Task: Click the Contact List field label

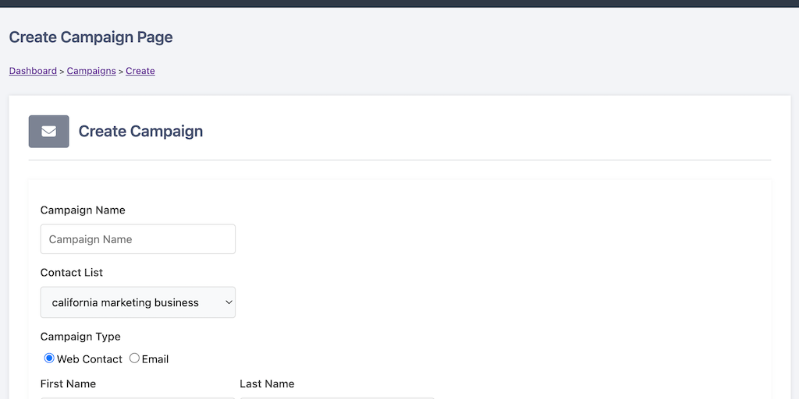Action: [72, 273]
